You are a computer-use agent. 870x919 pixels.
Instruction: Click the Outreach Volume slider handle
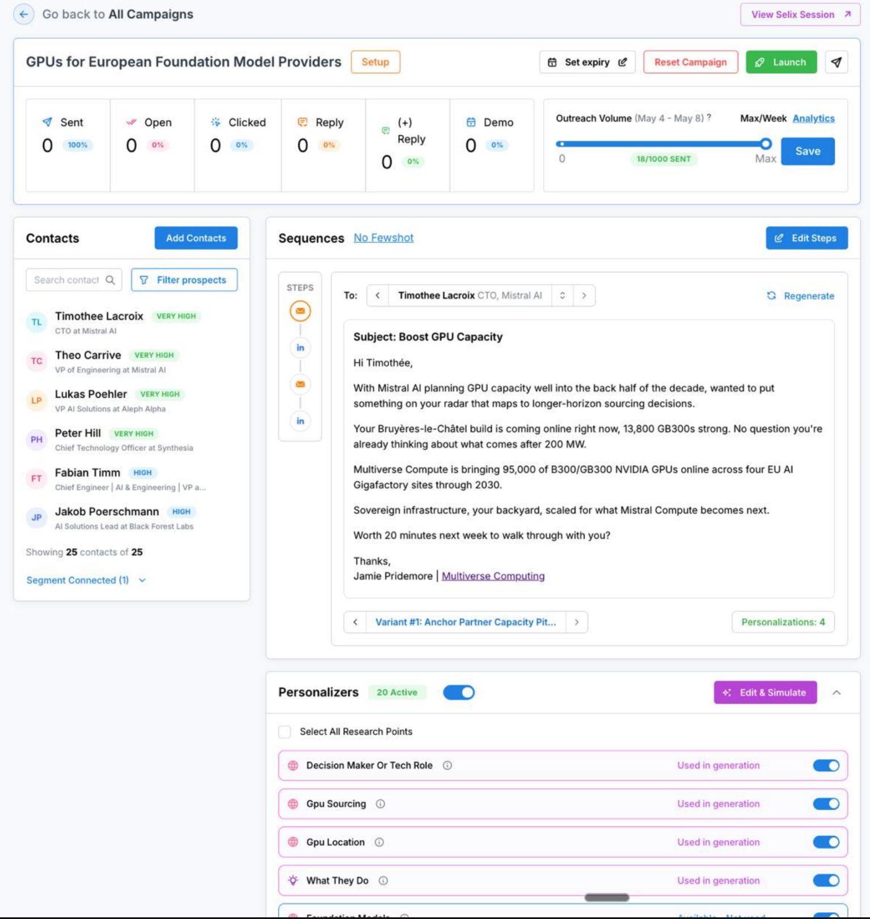point(766,144)
